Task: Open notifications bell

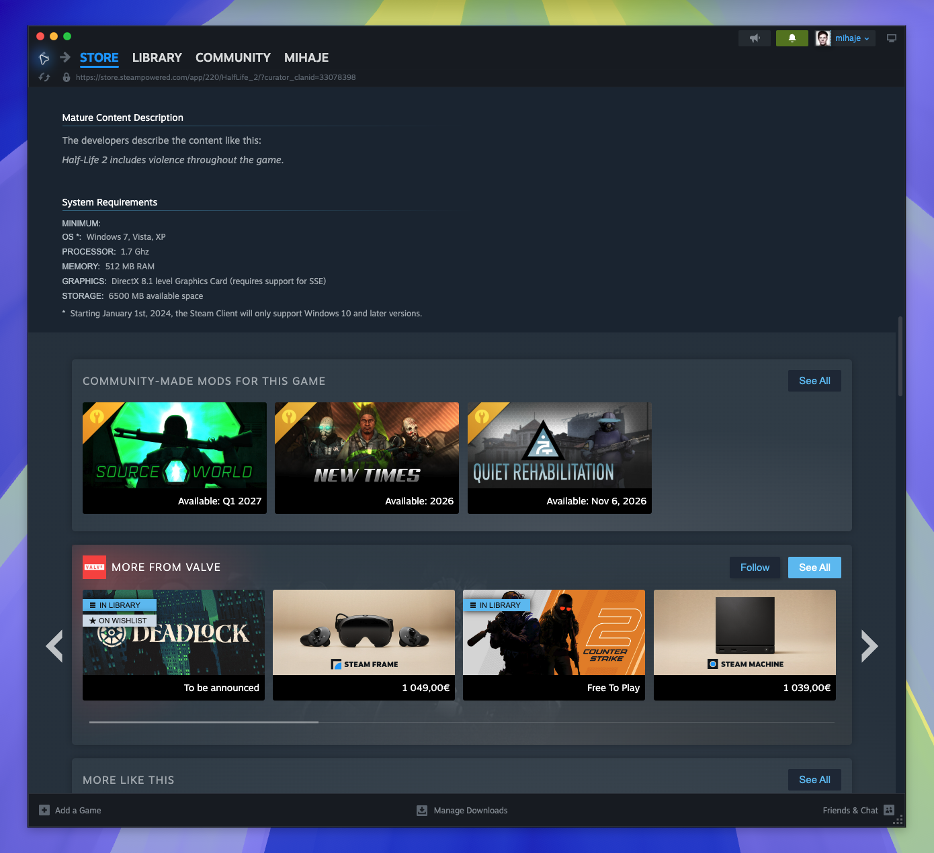Action: coord(792,38)
